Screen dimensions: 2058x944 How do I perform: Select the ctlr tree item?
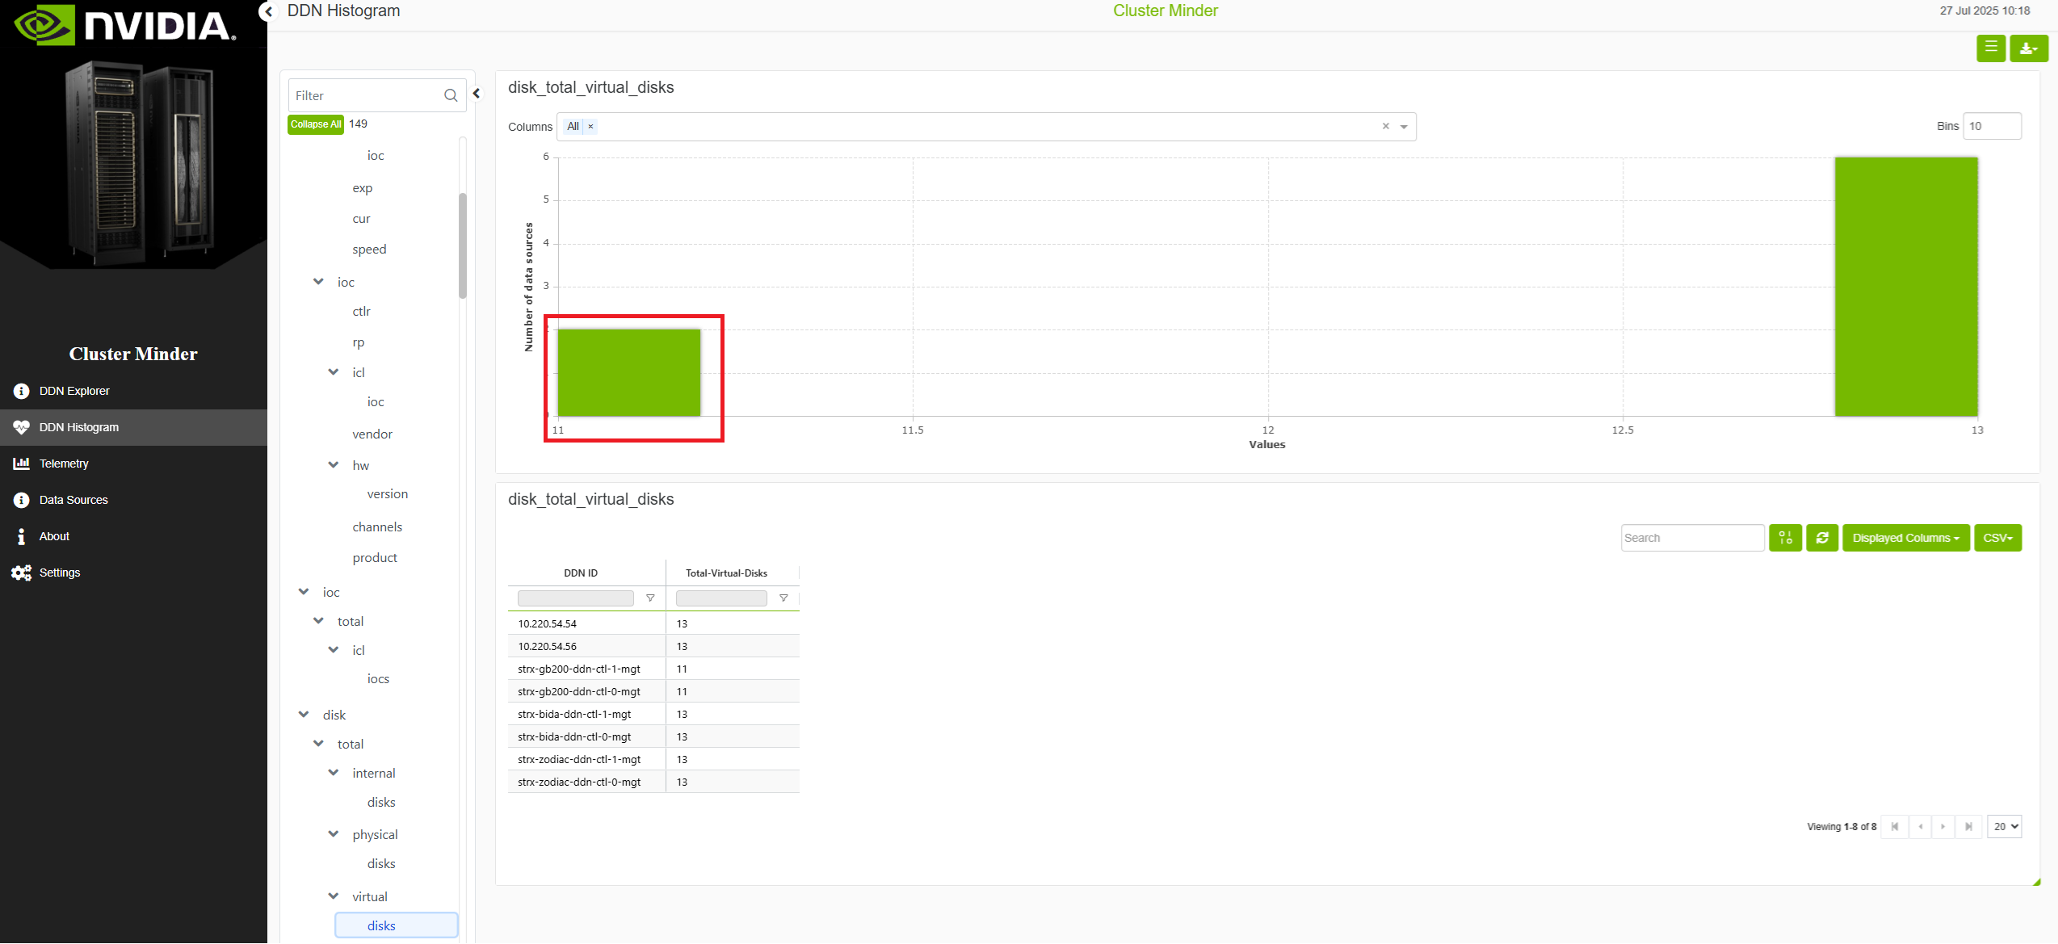point(361,312)
